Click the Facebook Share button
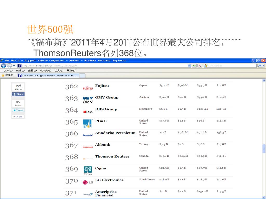The height and width of the screenshot is (199, 266). [x=18, y=94]
